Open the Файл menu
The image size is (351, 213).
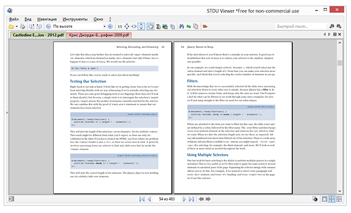click(13, 19)
